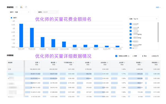Viewport: 166px width, 104px height.
Task: Click the 详细数据 section title
Action: click(10, 55)
